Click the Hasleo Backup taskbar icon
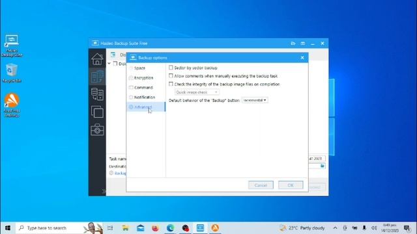 (200, 228)
